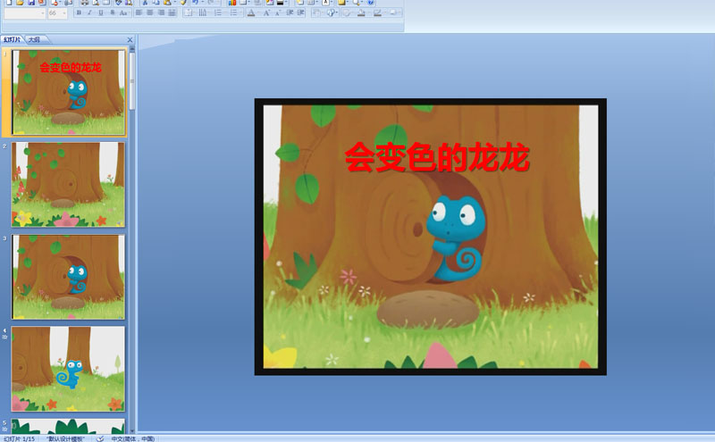Toggle italic text formatting
This screenshot has height=442, width=715.
[89, 13]
